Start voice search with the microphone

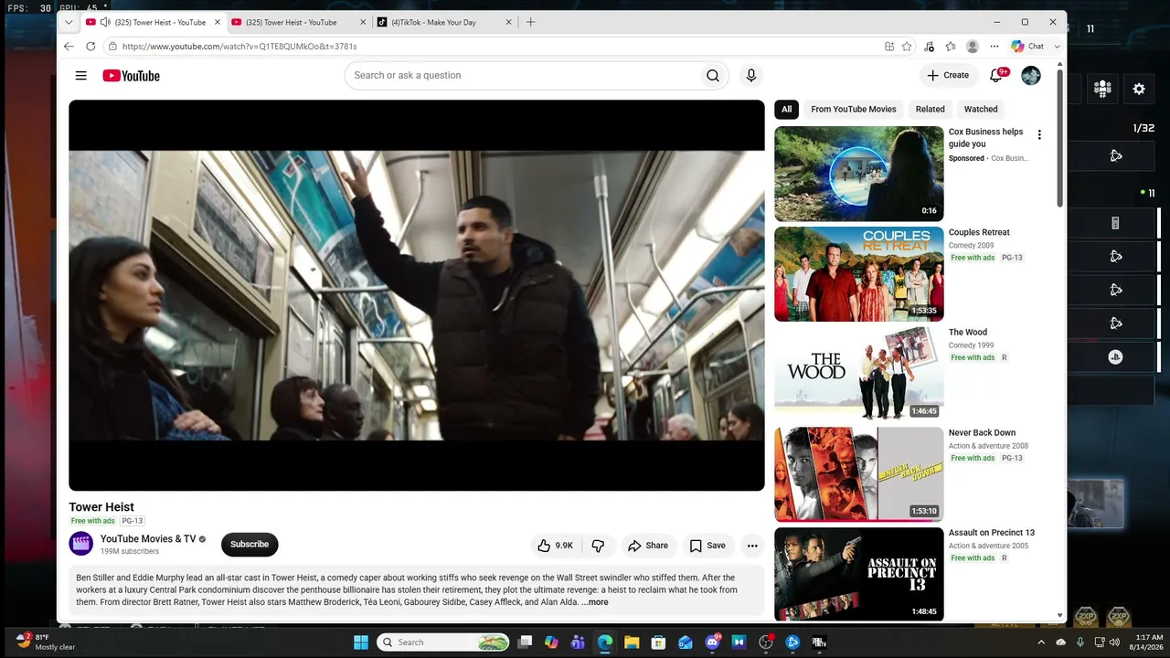click(751, 76)
